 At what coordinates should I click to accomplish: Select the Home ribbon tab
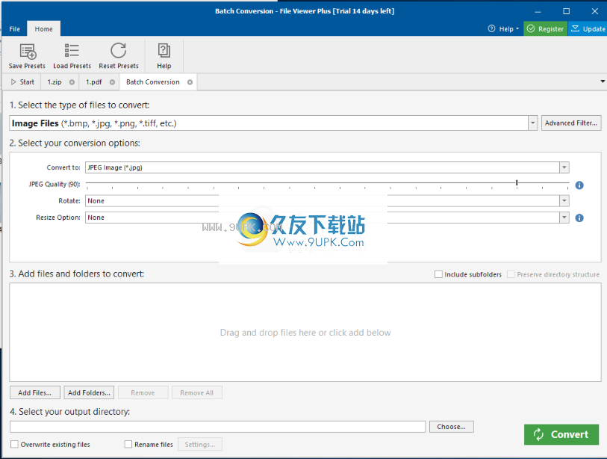click(x=44, y=29)
